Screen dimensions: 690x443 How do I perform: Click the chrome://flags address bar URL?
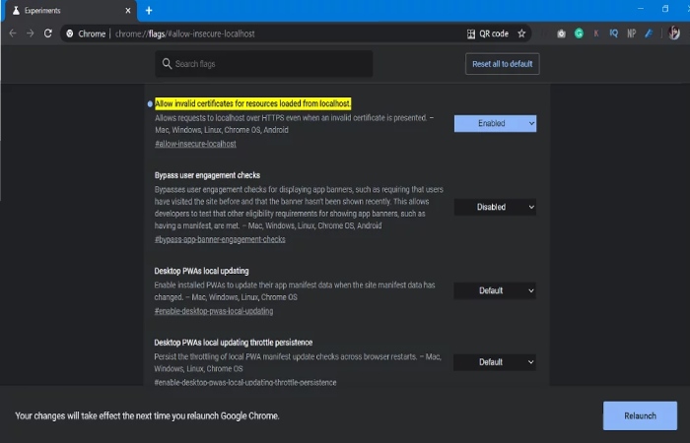point(185,33)
